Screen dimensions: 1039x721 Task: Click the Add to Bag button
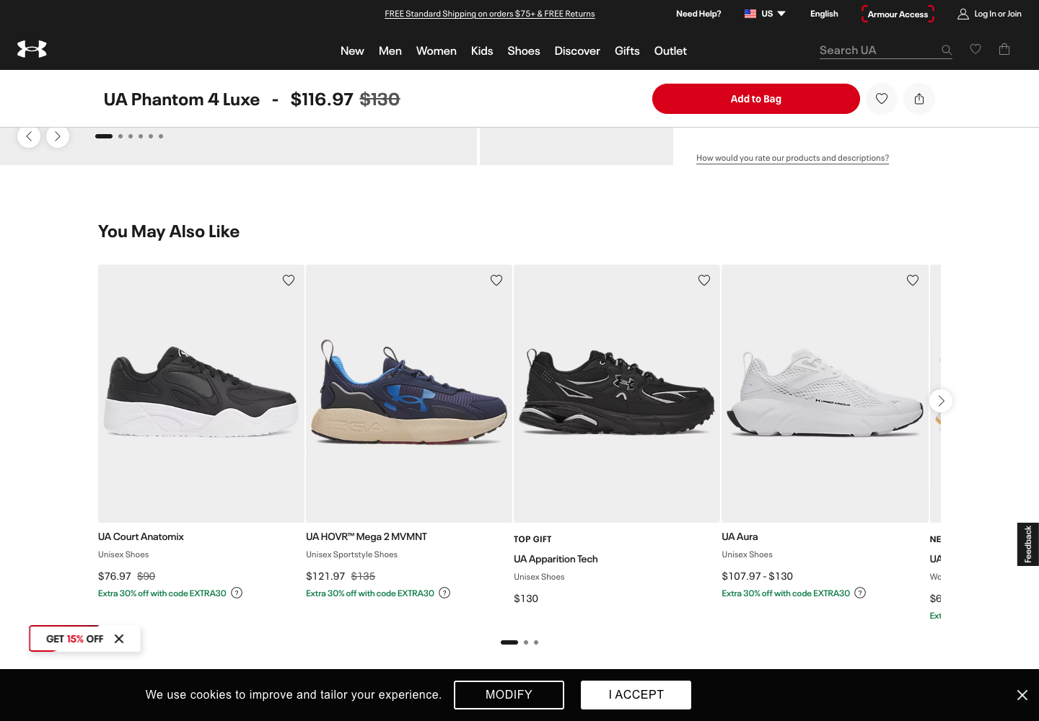[756, 99]
